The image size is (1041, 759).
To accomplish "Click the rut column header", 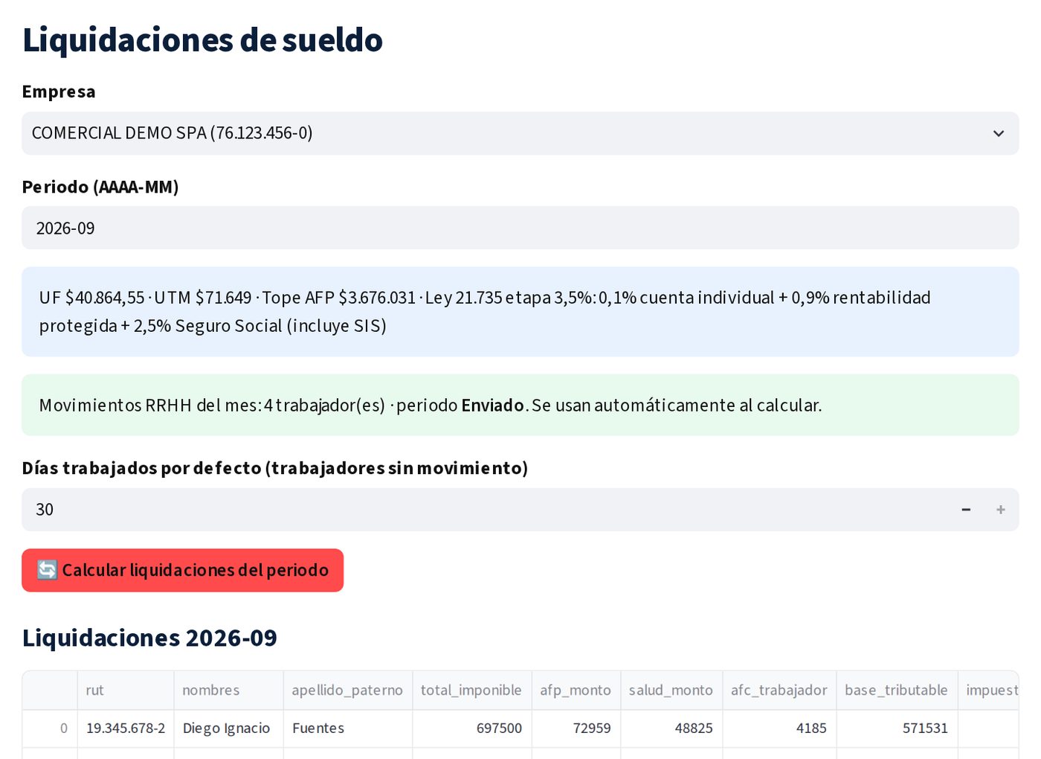I will (126, 691).
